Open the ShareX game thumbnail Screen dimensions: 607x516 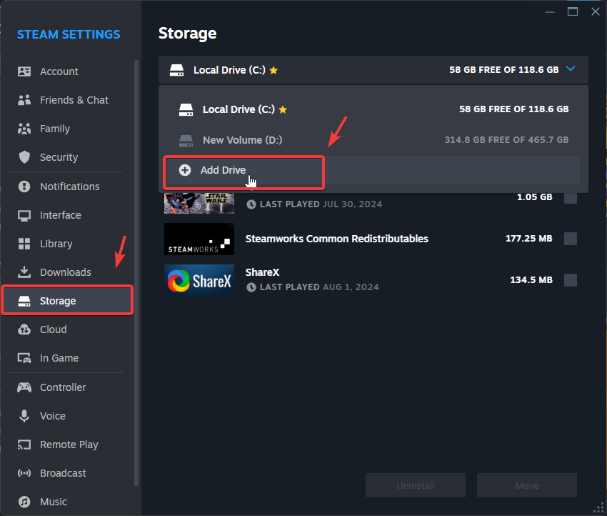(199, 281)
